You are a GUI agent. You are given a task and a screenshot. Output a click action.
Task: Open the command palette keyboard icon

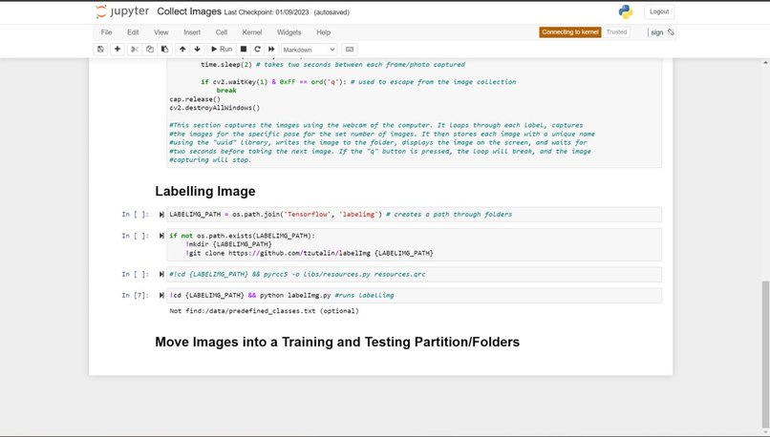pos(350,50)
